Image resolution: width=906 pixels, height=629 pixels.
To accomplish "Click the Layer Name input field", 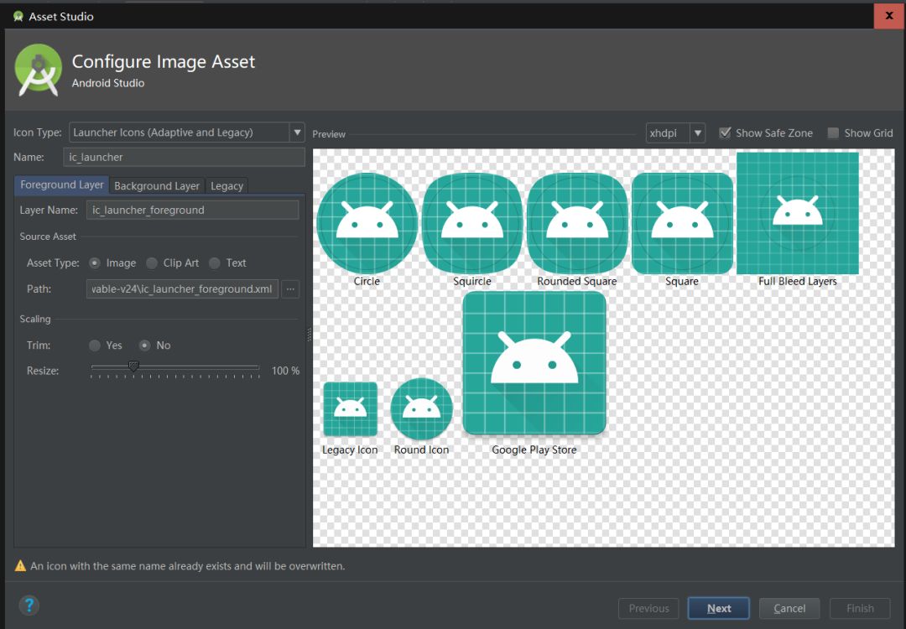I will tap(192, 210).
